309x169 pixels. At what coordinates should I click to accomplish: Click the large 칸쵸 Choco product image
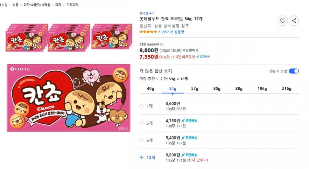tap(69, 98)
